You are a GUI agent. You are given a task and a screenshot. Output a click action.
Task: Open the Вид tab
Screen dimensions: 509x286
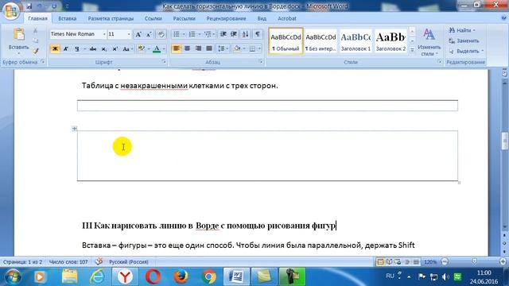tap(262, 18)
